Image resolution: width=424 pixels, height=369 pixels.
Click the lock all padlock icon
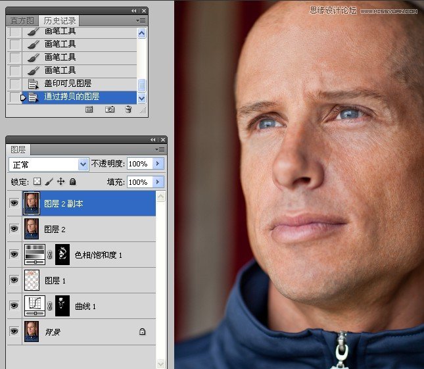pos(72,182)
